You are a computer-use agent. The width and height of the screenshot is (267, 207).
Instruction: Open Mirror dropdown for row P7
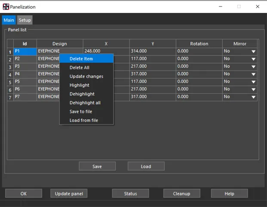tap(253, 97)
